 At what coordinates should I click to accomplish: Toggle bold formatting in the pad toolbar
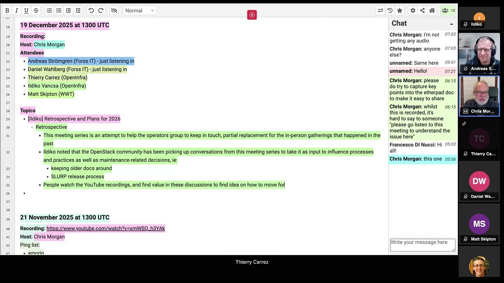(x=7, y=11)
